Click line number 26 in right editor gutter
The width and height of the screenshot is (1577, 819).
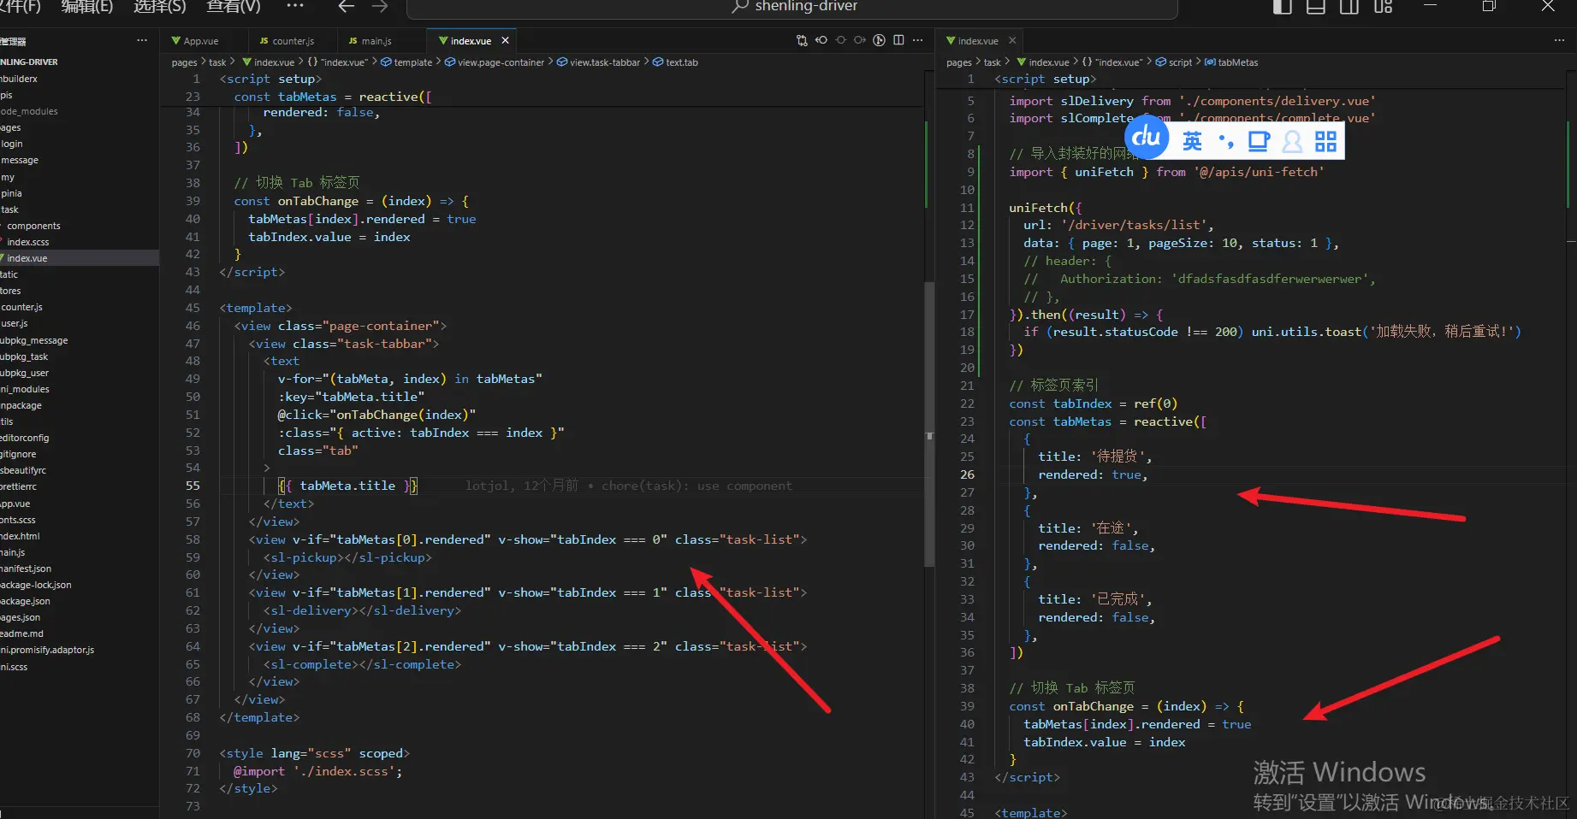click(967, 474)
